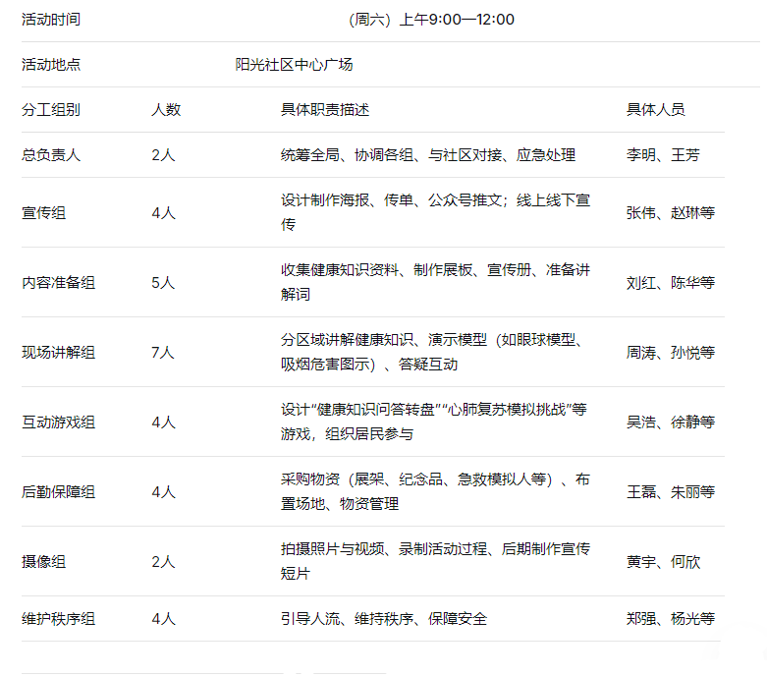Click the 内容准备组 headcount 5人

tap(163, 282)
